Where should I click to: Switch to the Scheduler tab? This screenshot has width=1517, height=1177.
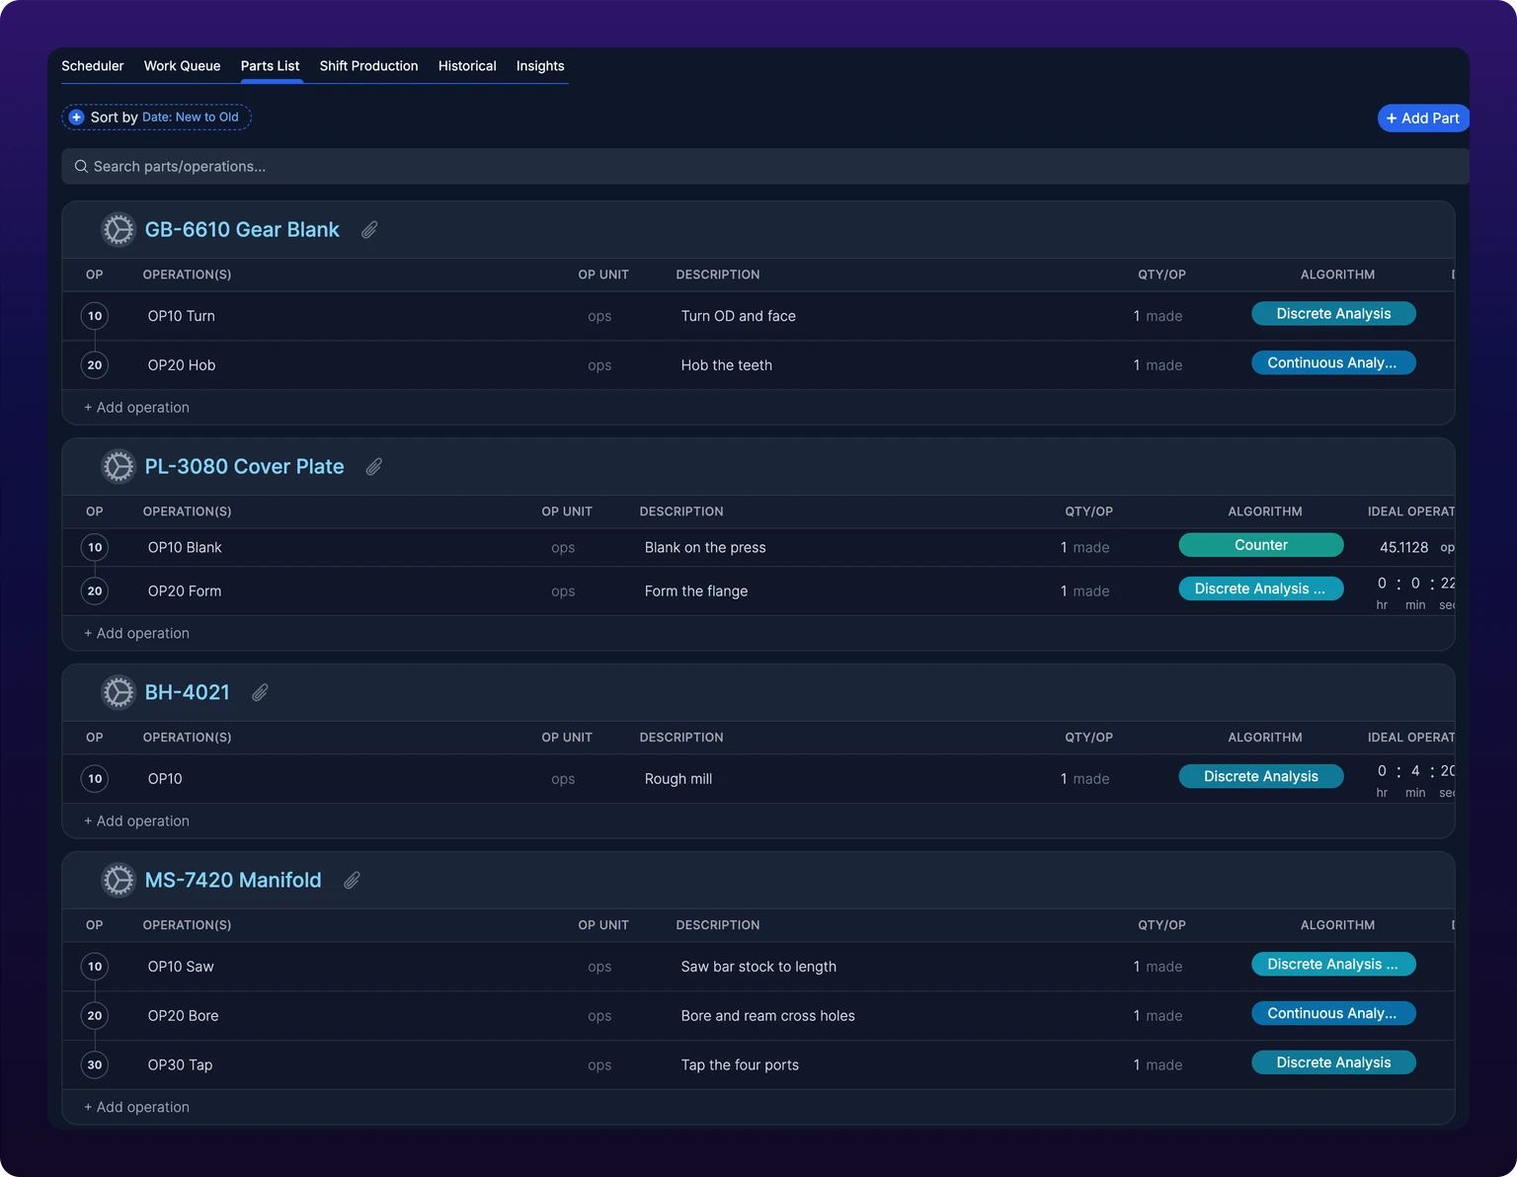[x=93, y=66]
